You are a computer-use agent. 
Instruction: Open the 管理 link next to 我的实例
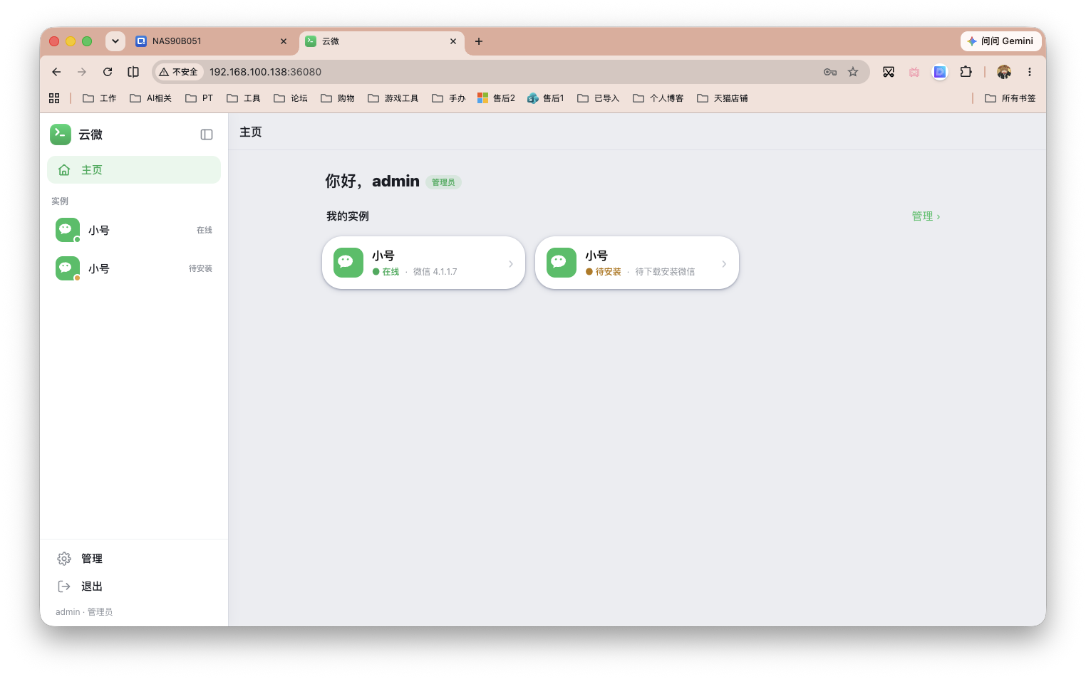coord(926,216)
